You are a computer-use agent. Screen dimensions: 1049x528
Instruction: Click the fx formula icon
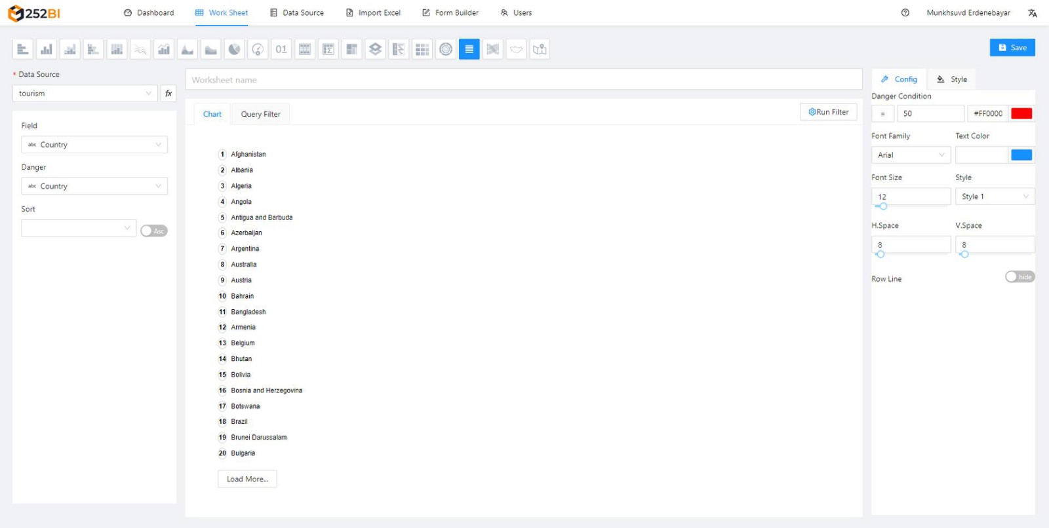(168, 94)
